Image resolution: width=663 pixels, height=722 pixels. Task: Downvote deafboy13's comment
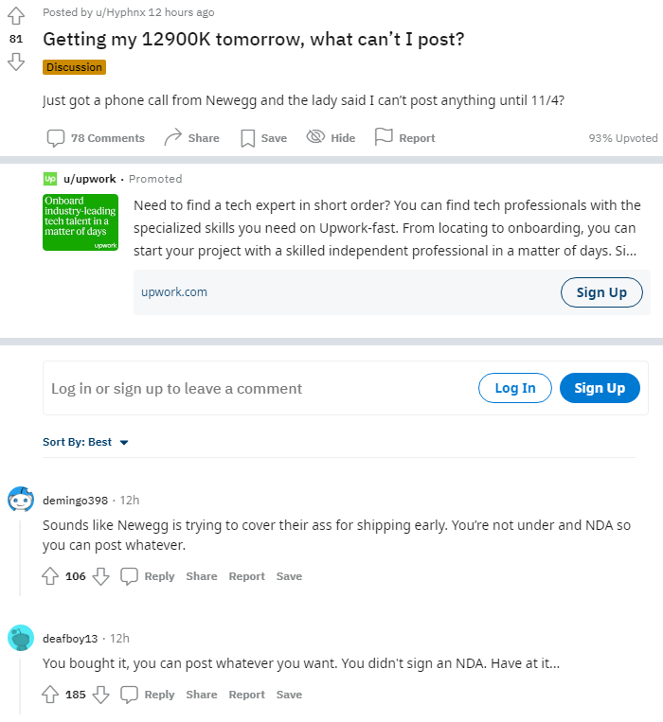pyautogui.click(x=101, y=695)
